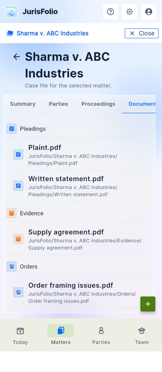Click the Plaint.pdf file path text
Image resolution: width=162 pixels, height=372 pixels.
pyautogui.click(x=73, y=160)
